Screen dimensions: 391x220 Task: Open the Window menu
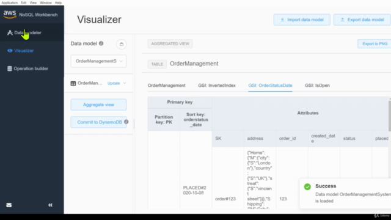[46, 2]
